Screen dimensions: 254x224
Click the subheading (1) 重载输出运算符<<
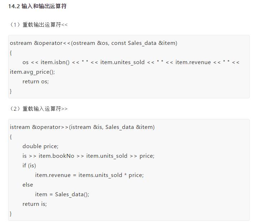pyautogui.click(x=38, y=25)
